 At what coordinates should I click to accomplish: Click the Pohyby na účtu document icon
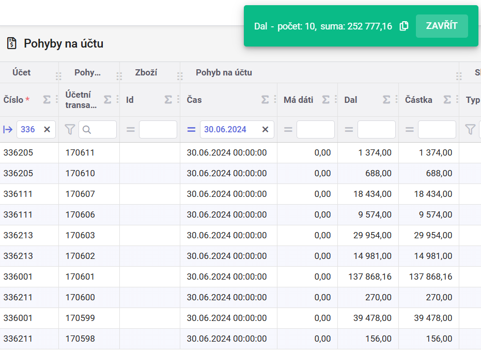(x=12, y=43)
